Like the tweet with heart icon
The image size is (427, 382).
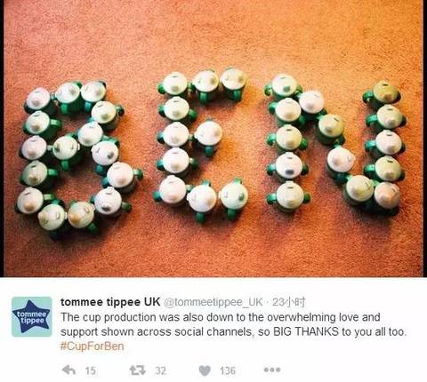[x=205, y=370]
